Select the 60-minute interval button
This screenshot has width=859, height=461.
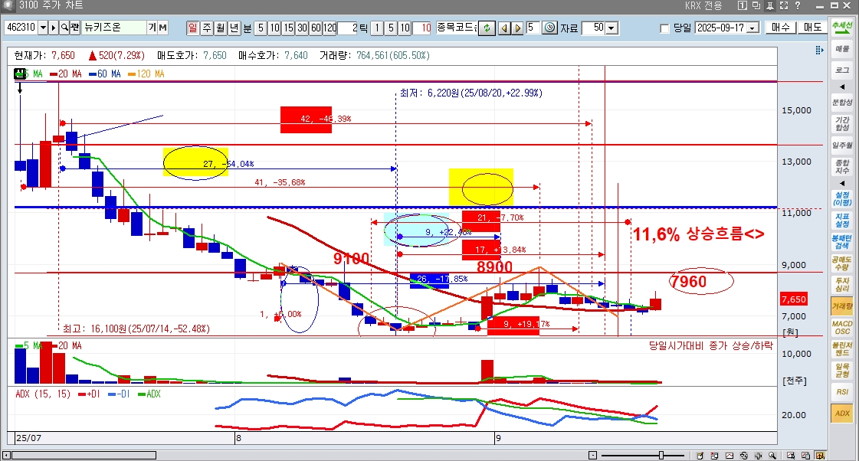click(x=316, y=28)
